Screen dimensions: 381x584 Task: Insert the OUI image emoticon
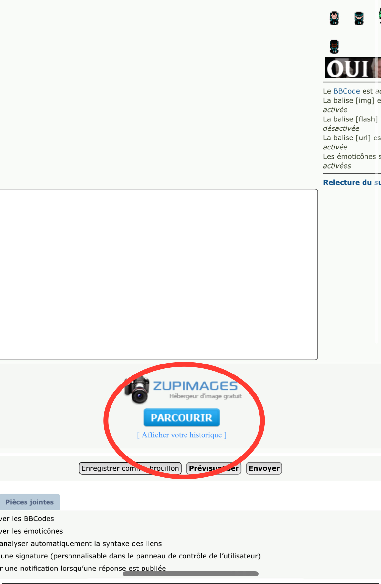click(353, 68)
